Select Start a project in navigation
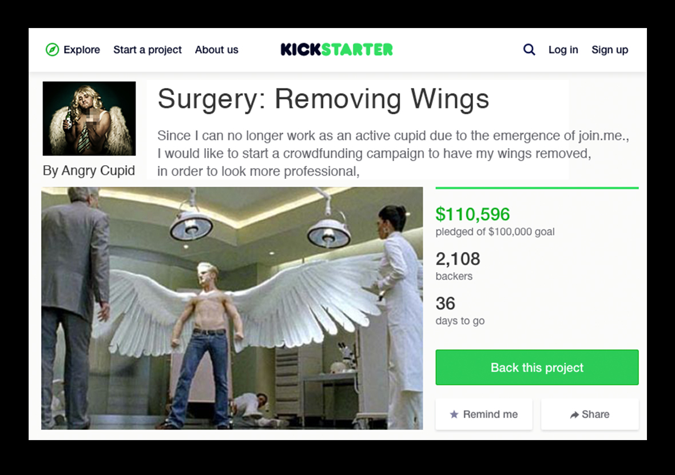Viewport: 675px width, 475px height. pyautogui.click(x=147, y=50)
